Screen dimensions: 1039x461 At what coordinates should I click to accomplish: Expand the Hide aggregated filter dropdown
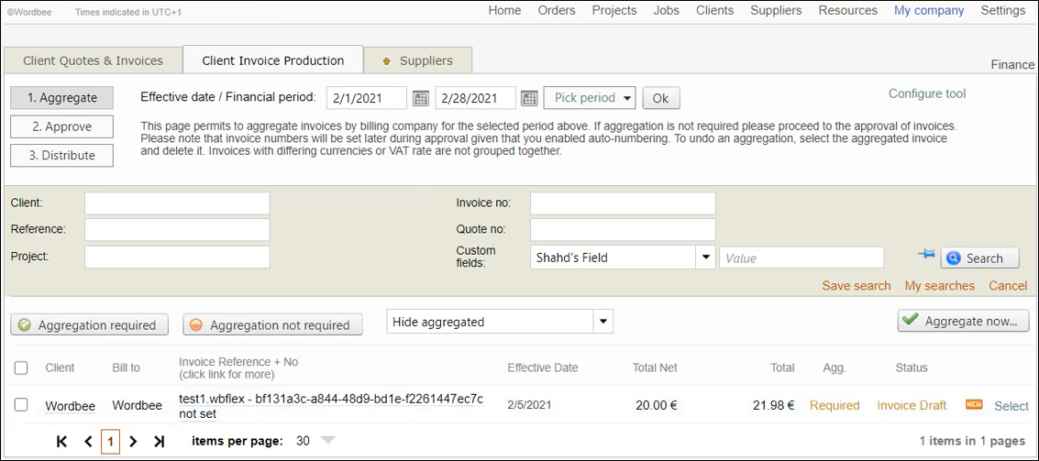602,322
